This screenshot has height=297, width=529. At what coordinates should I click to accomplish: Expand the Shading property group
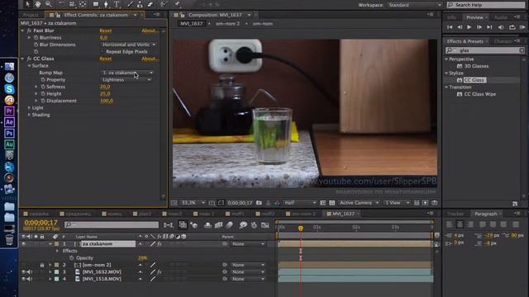tap(30, 115)
